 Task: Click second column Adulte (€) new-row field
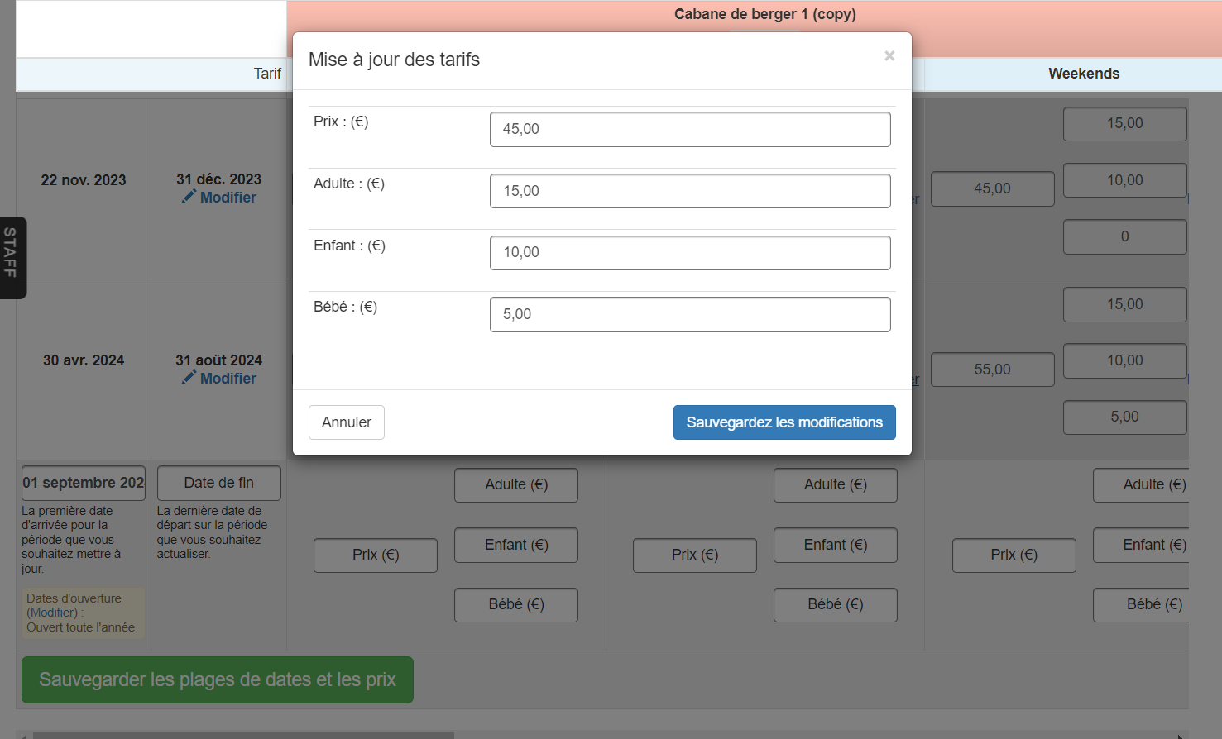tap(836, 484)
